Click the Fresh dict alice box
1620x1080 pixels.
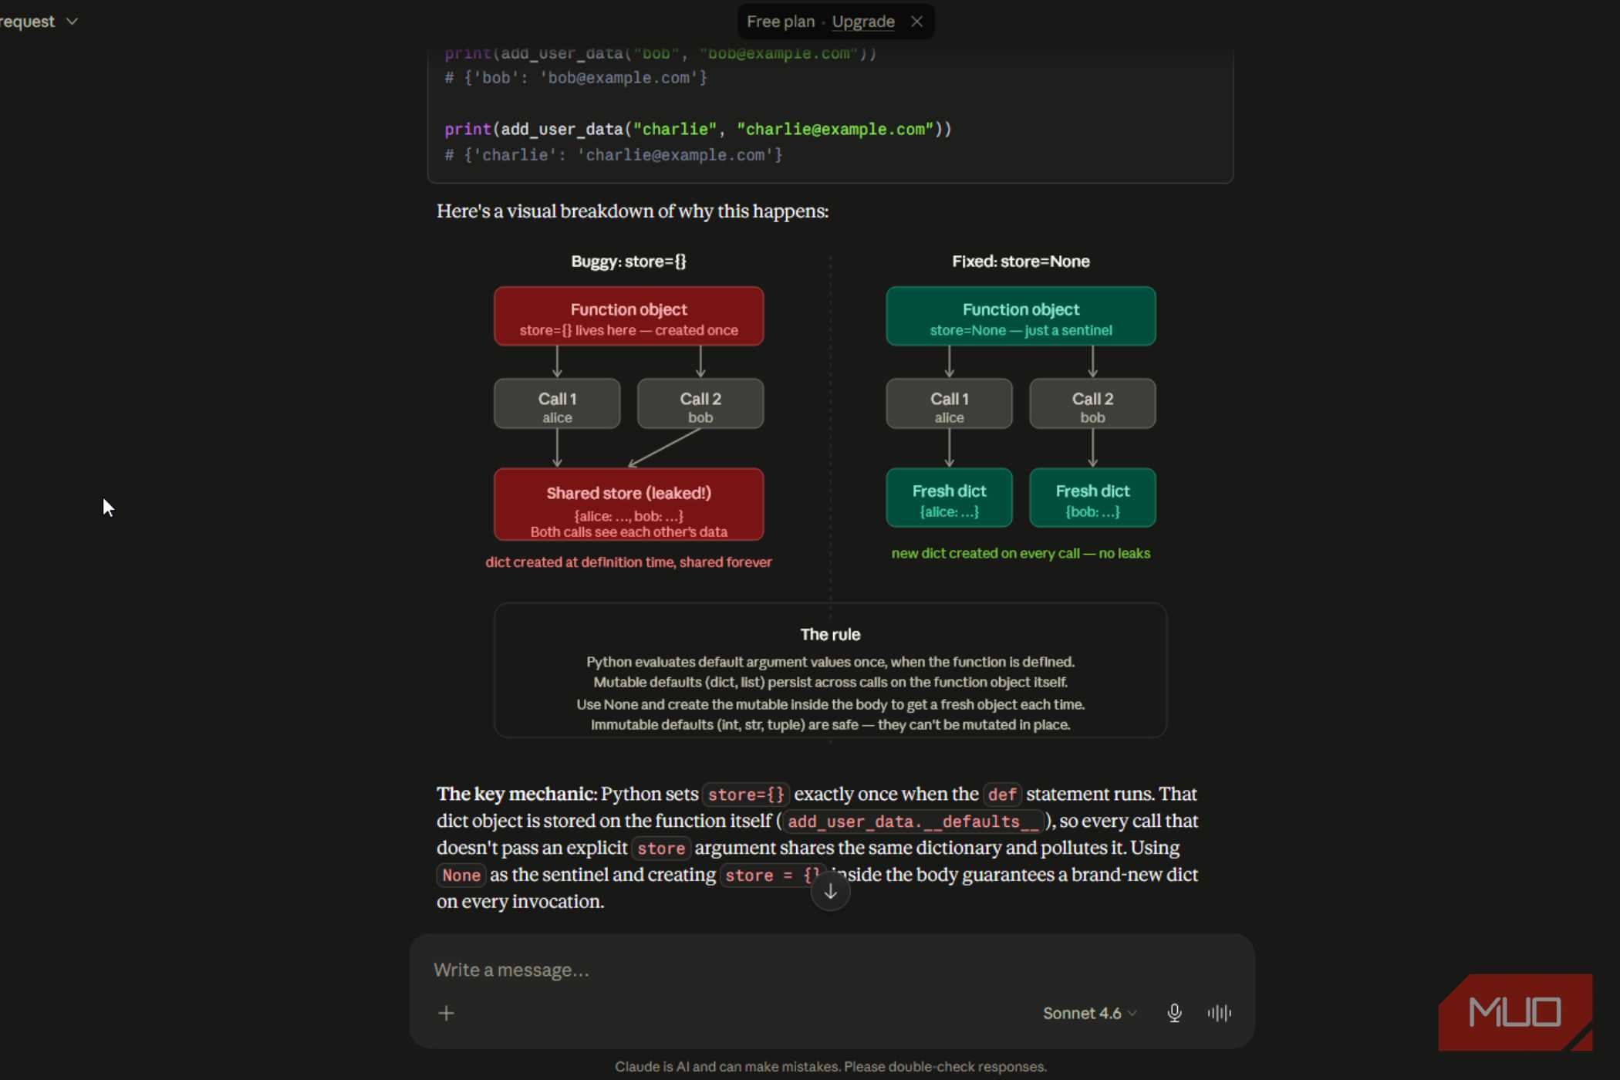pos(949,498)
